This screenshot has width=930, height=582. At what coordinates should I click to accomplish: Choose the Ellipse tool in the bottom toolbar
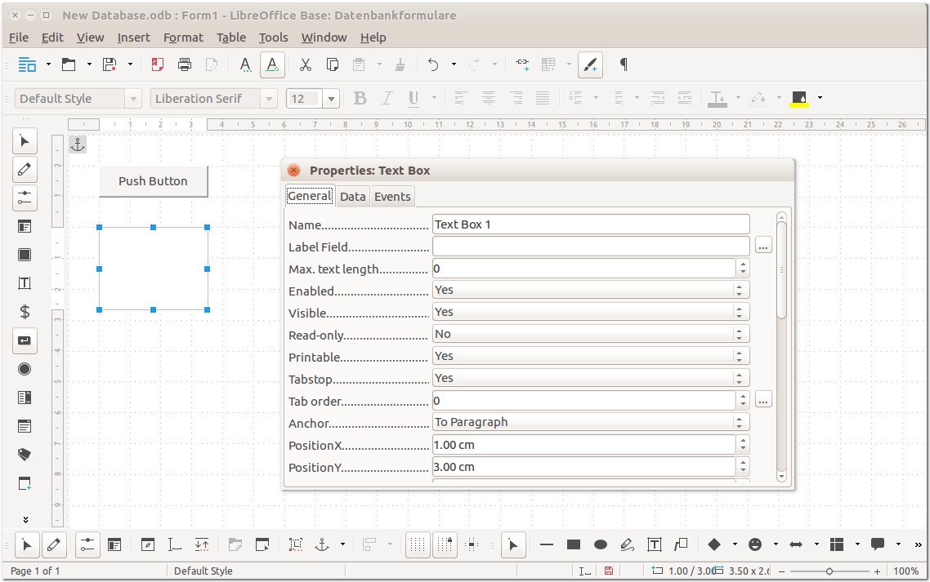pos(600,544)
